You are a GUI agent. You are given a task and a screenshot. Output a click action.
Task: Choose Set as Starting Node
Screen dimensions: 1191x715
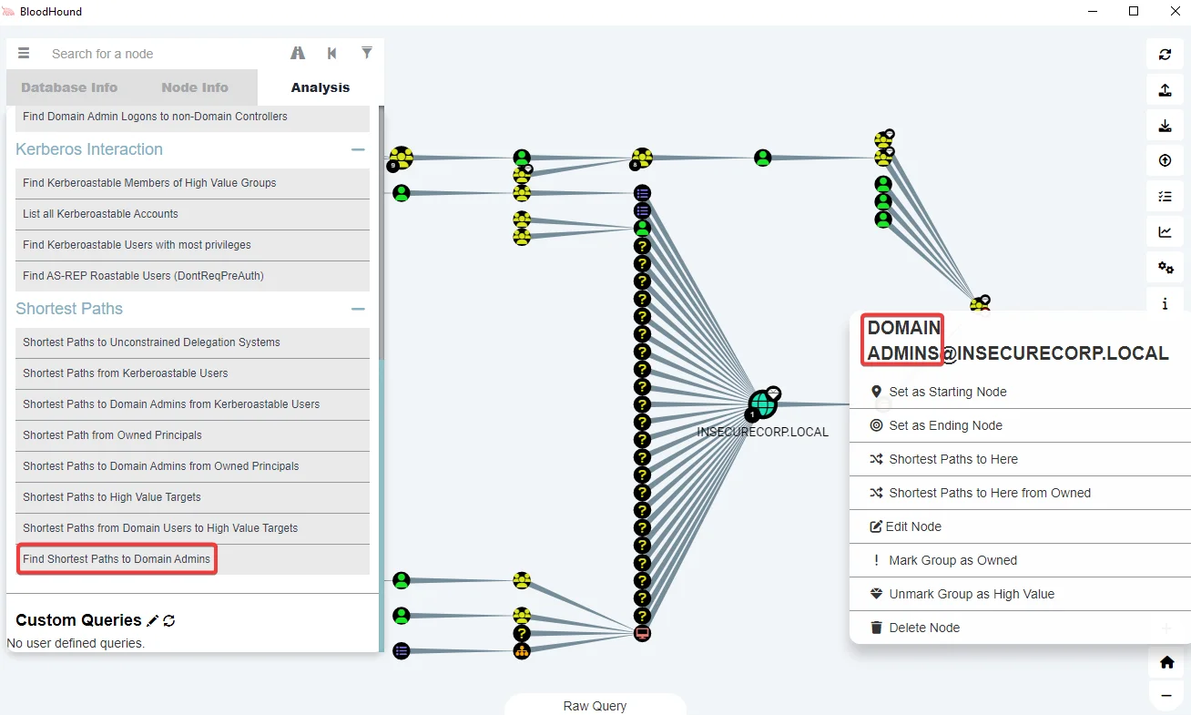pyautogui.click(x=1020, y=392)
